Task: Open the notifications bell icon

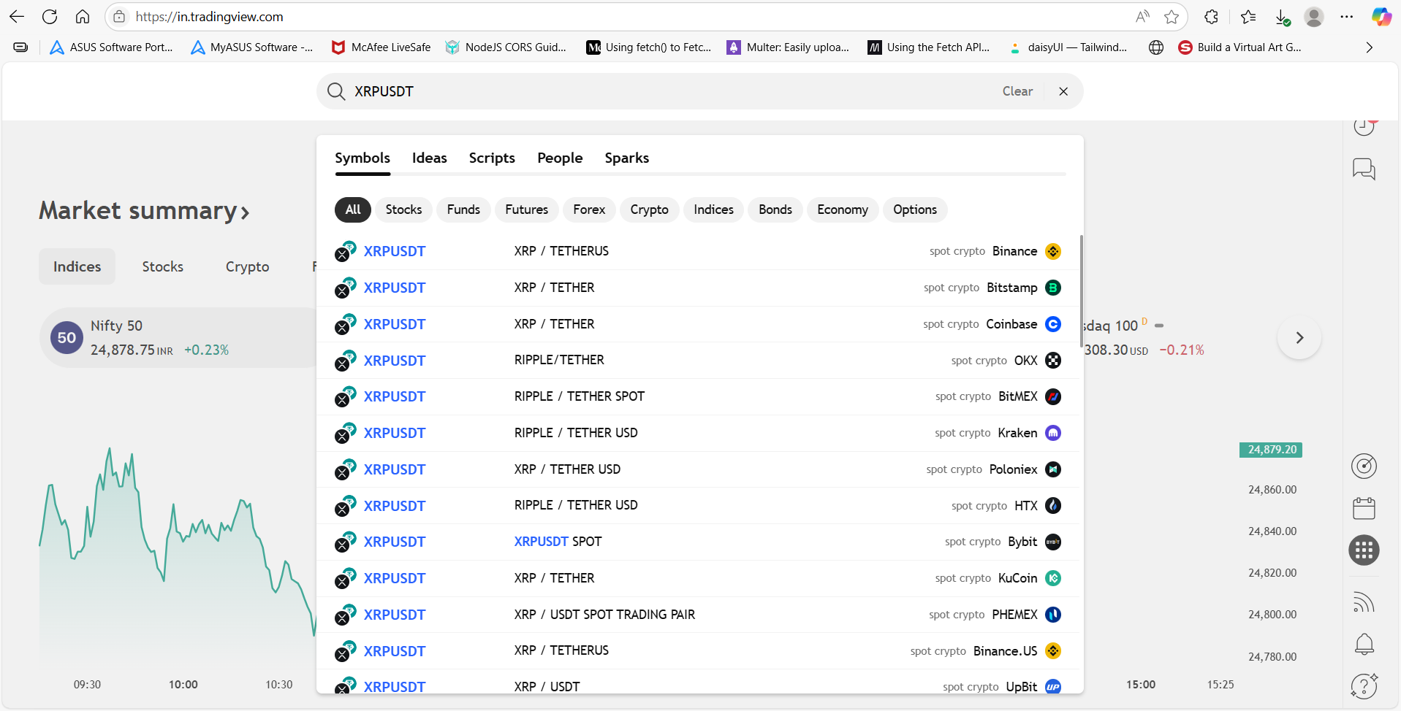Action: [1364, 644]
